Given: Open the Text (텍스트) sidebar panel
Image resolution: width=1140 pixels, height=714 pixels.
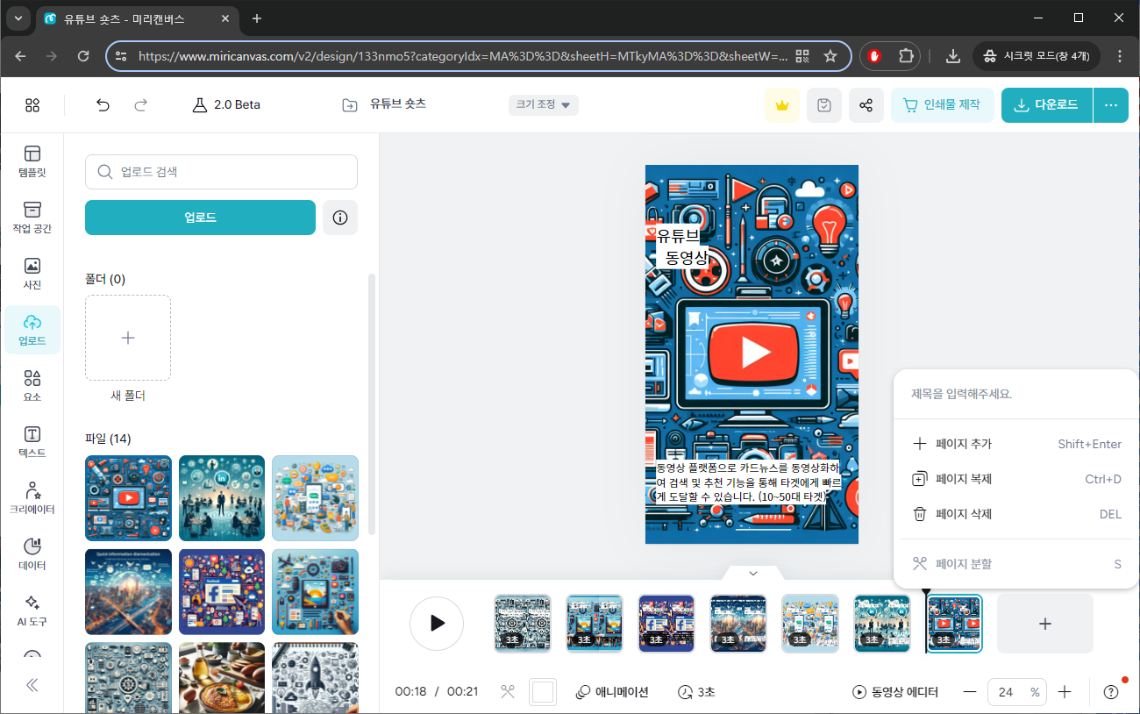Looking at the screenshot, I should 32,442.
